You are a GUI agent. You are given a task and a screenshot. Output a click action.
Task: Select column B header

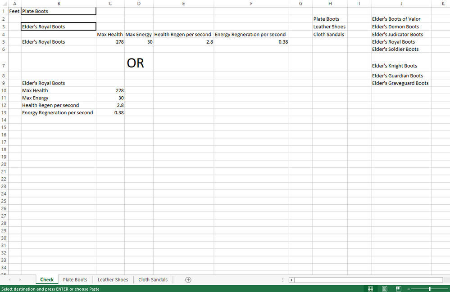point(59,4)
